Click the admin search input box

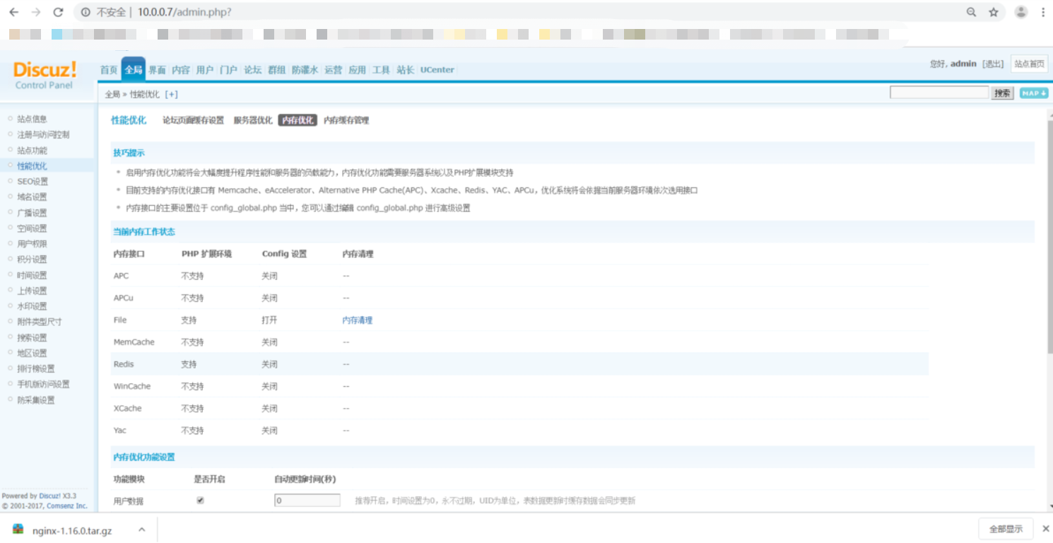[939, 93]
